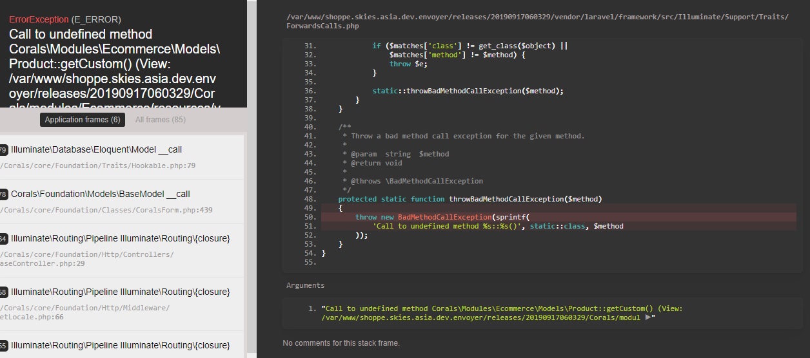Viewport: 810px width, 358px height.
Task: Switch to the All frames (85) tab
Action: click(161, 120)
